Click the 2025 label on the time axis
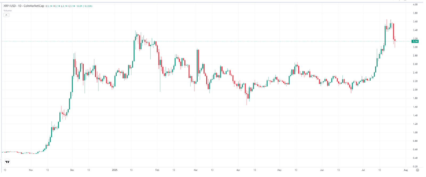426x177 pixels. (115, 169)
